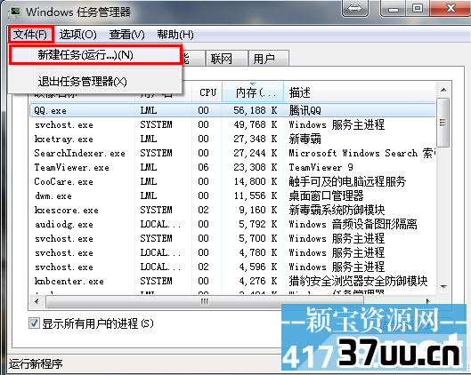
Task: Switch to the 联网 tab
Action: (x=226, y=58)
